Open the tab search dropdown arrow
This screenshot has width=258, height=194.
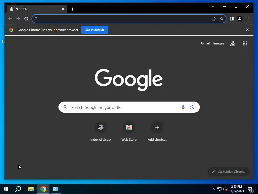point(213,6)
